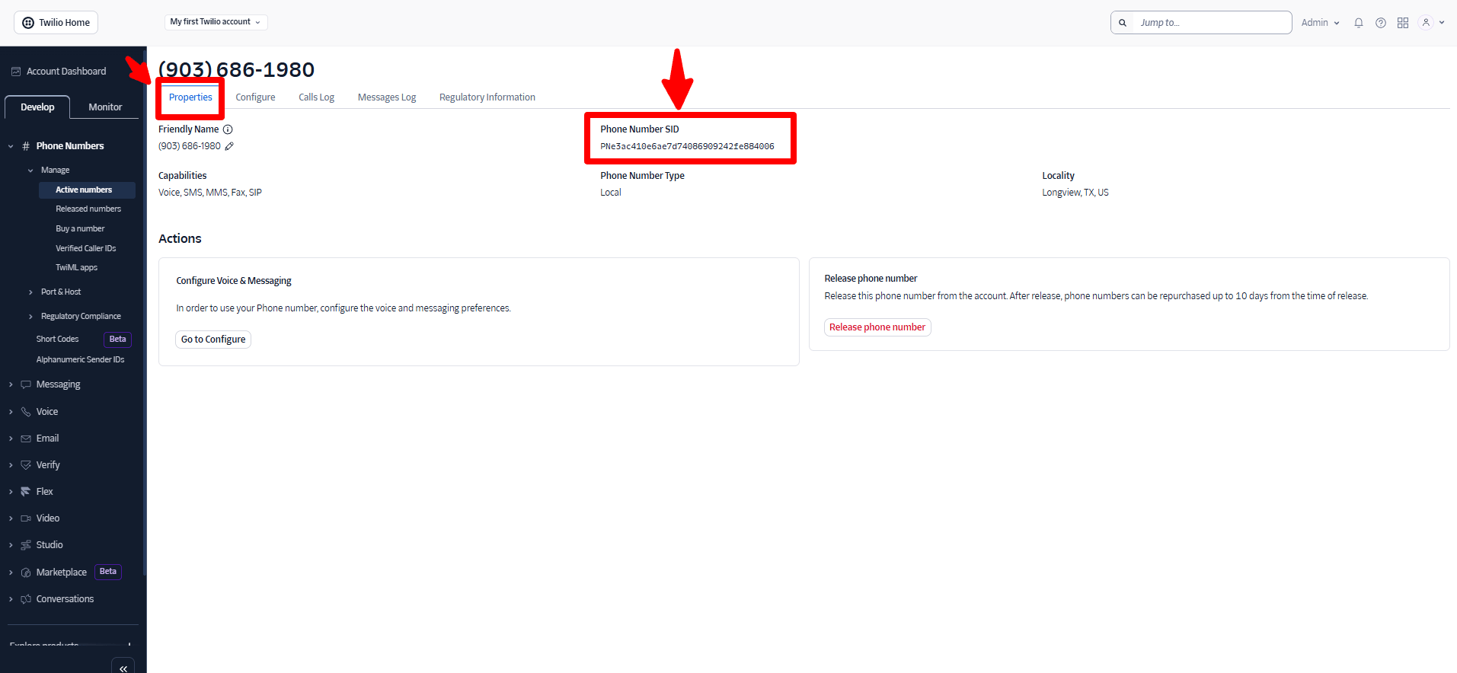Open Alphanumeric Sender IDs in sidebar
This screenshot has height=673, width=1457.
(x=80, y=360)
